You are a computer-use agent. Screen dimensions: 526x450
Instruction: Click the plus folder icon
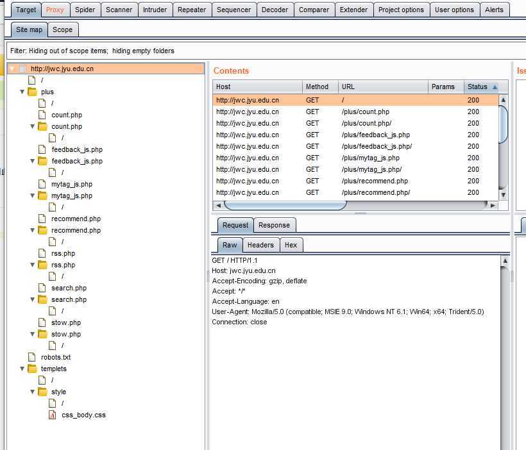click(32, 92)
